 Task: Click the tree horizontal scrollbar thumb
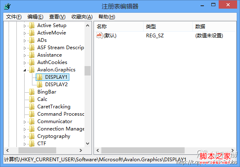click(37, 151)
